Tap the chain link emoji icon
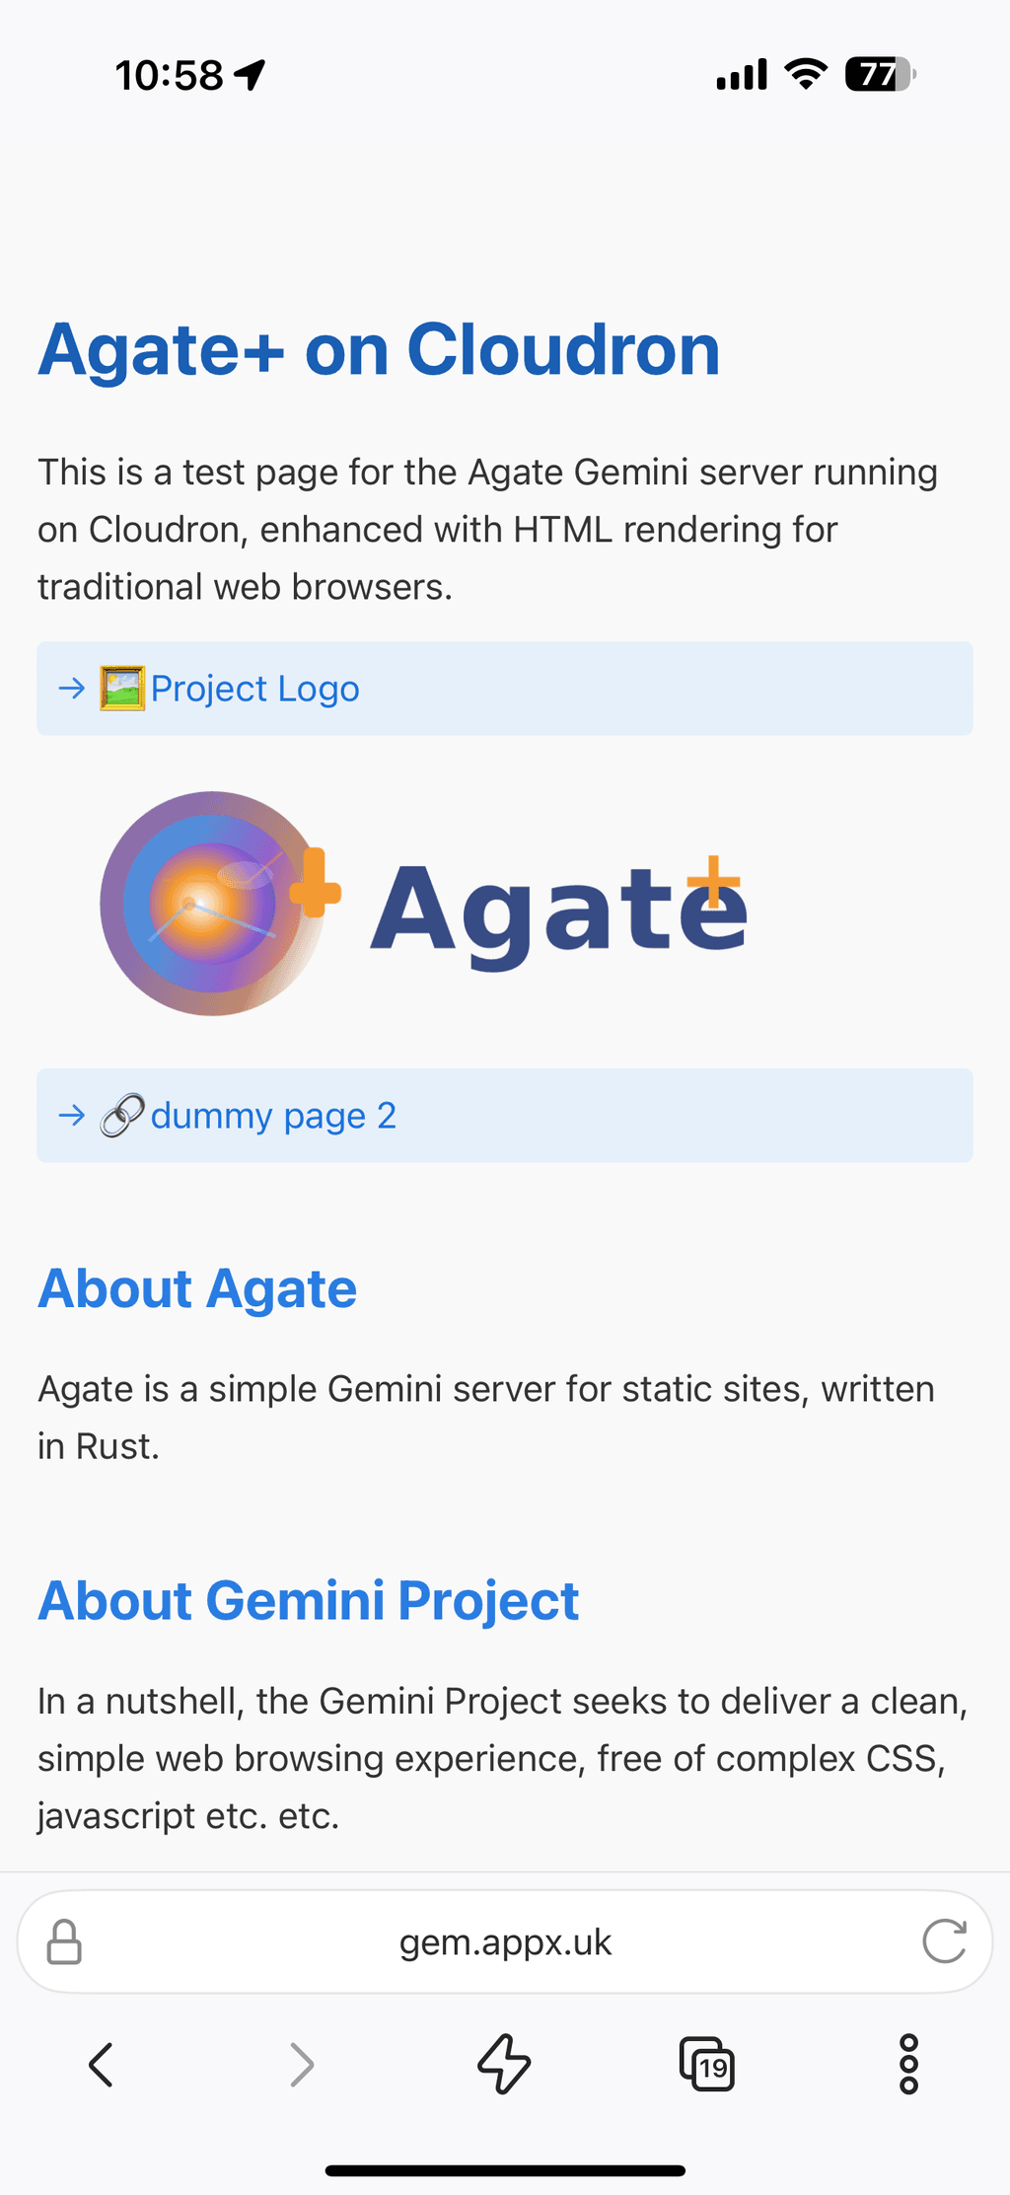This screenshot has width=1010, height=2195. (x=122, y=1116)
